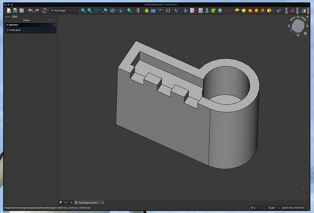Expand the datum tools dropdown arrow
This screenshot has width=314, height=213.
pos(230,10)
